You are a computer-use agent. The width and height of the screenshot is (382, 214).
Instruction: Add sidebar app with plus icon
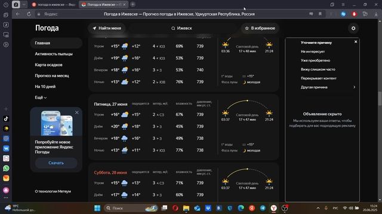click(6, 109)
